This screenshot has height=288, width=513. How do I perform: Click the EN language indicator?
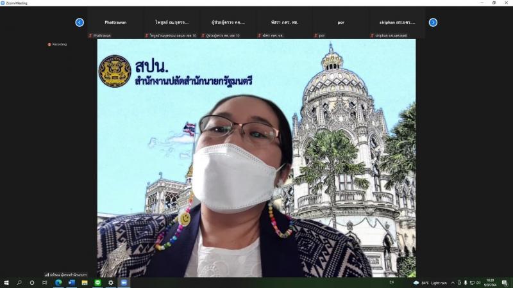point(392,282)
